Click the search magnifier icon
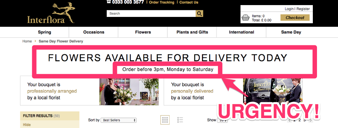 point(199,14)
